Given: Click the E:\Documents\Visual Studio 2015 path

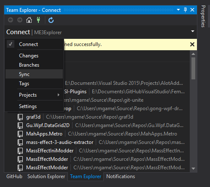Looking at the screenshot, I should tap(124, 83).
